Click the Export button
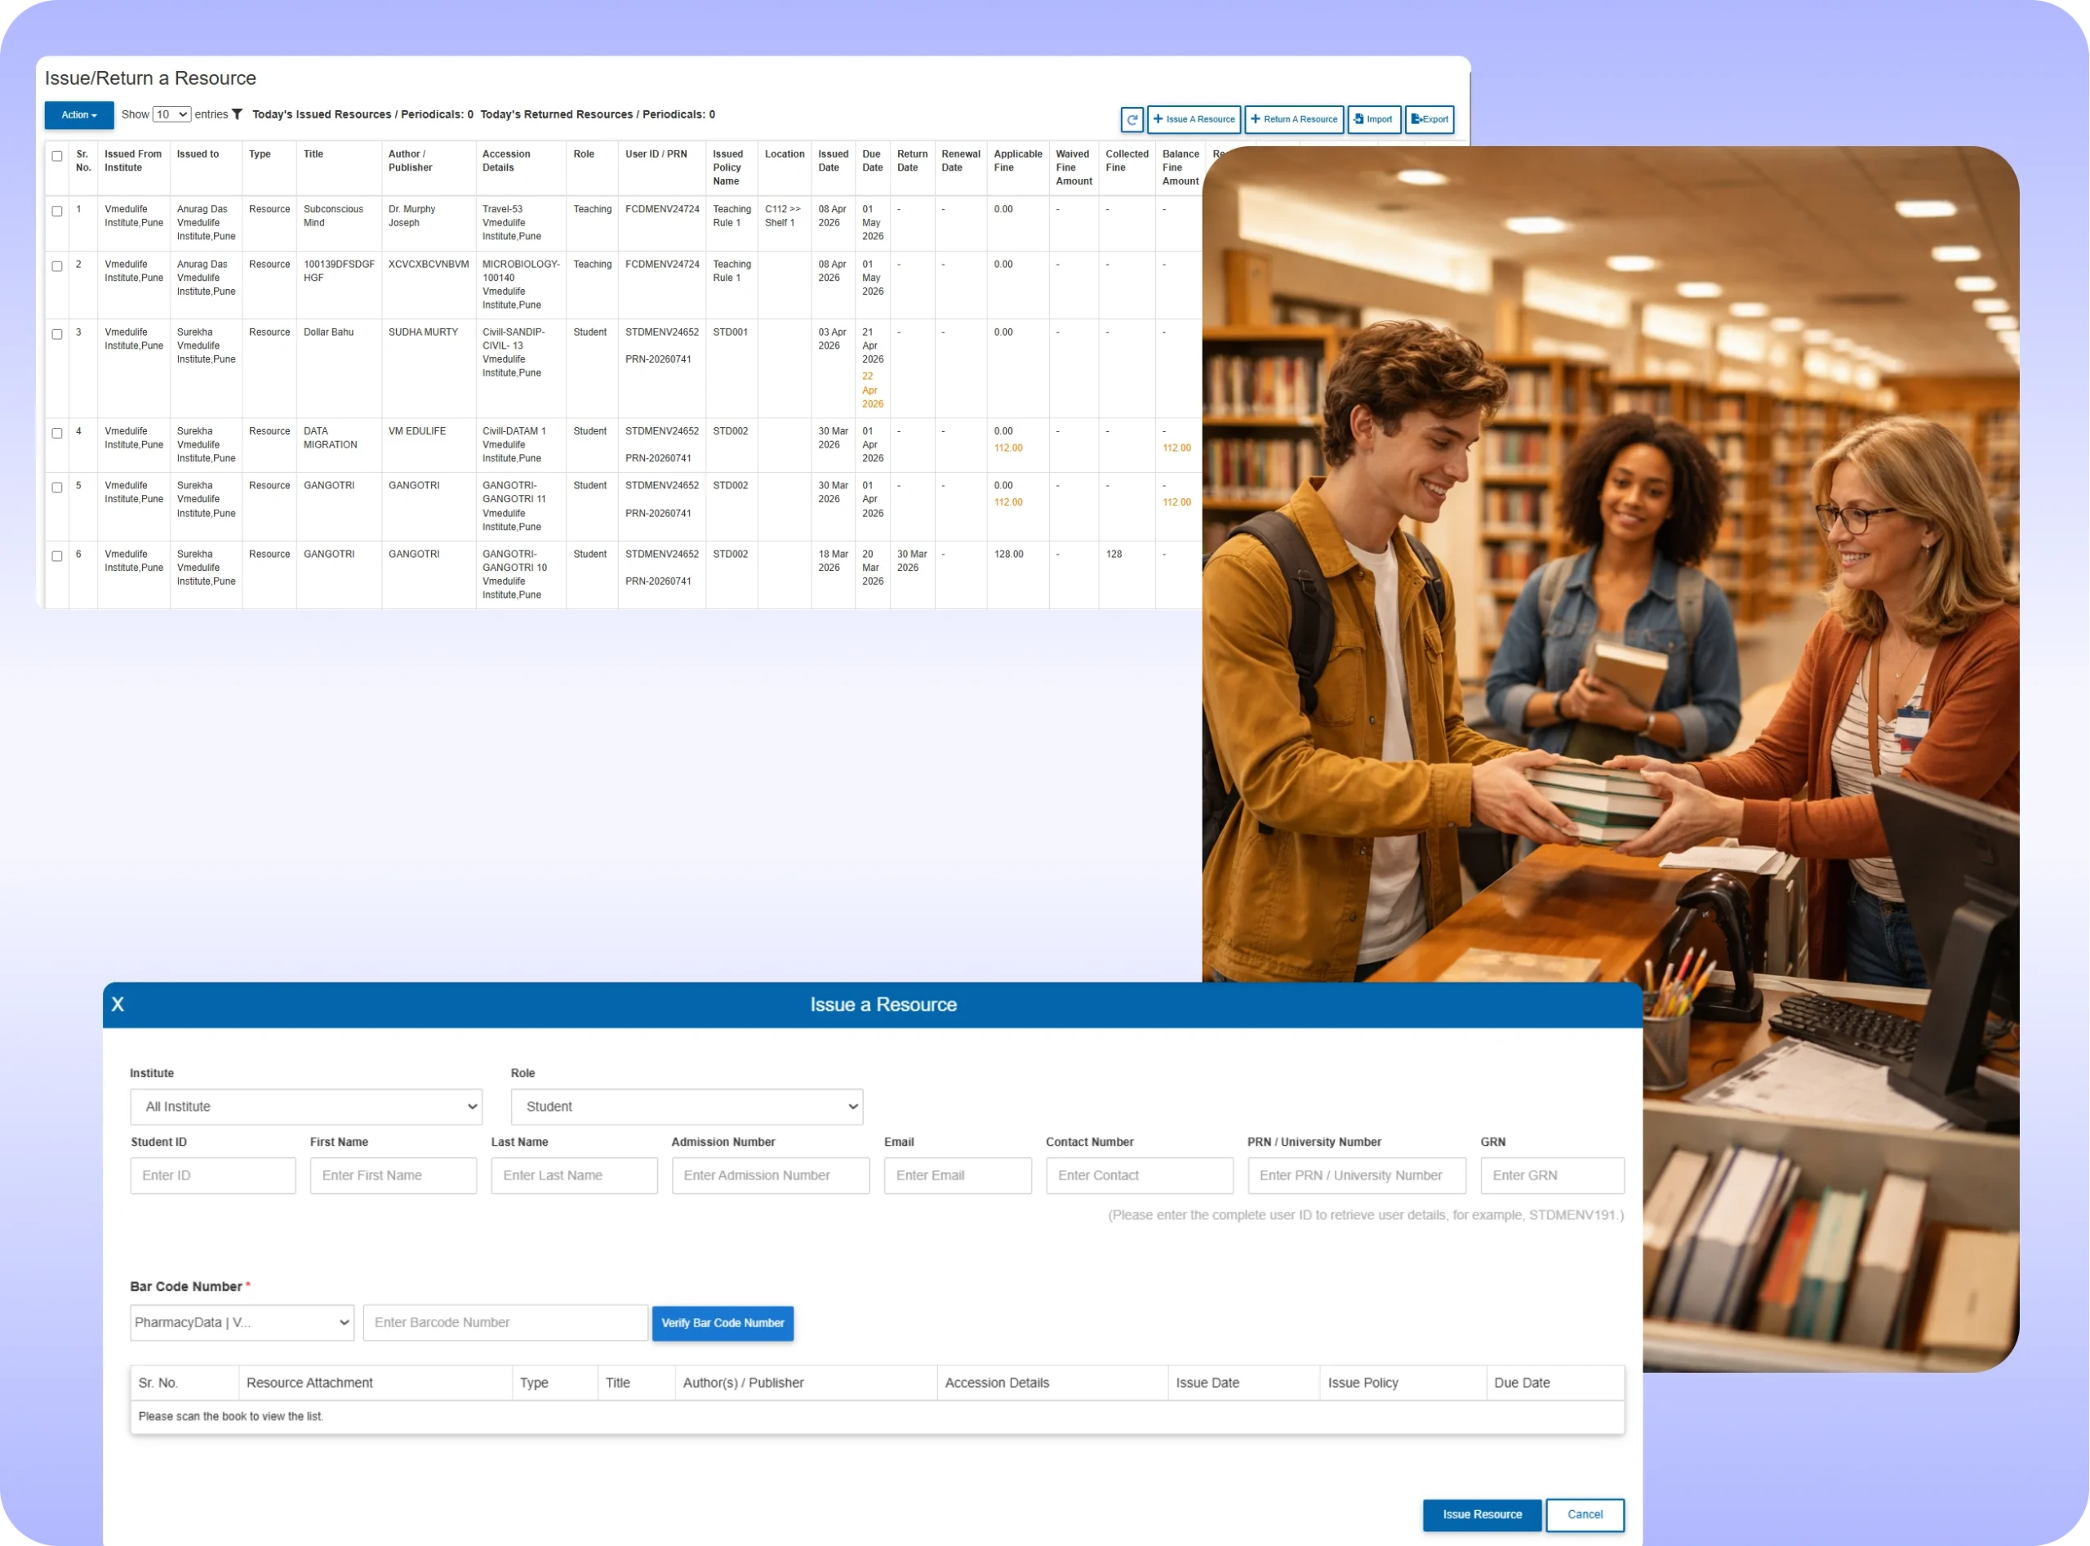The width and height of the screenshot is (2090, 1546). point(1430,120)
